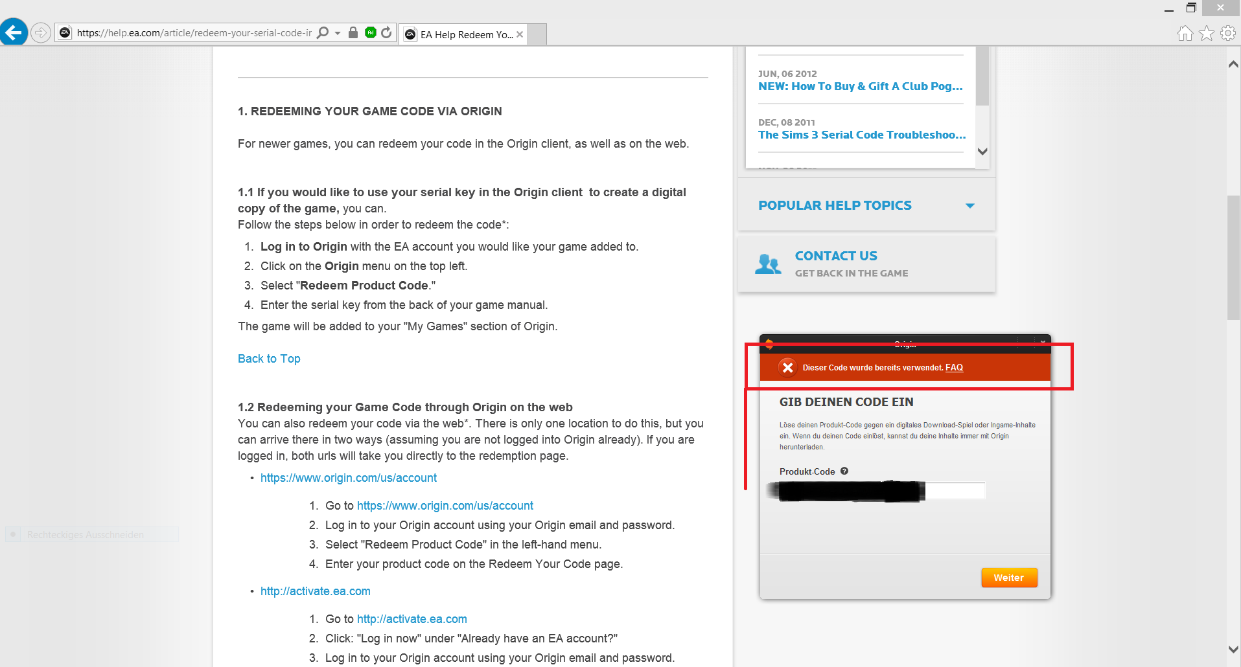Screen dimensions: 1241x667
Task: Open the address bar dropdown arrow
Action: (338, 33)
